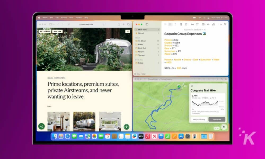Toggle the accessibility widget on the AutoCamp page

[126, 127]
